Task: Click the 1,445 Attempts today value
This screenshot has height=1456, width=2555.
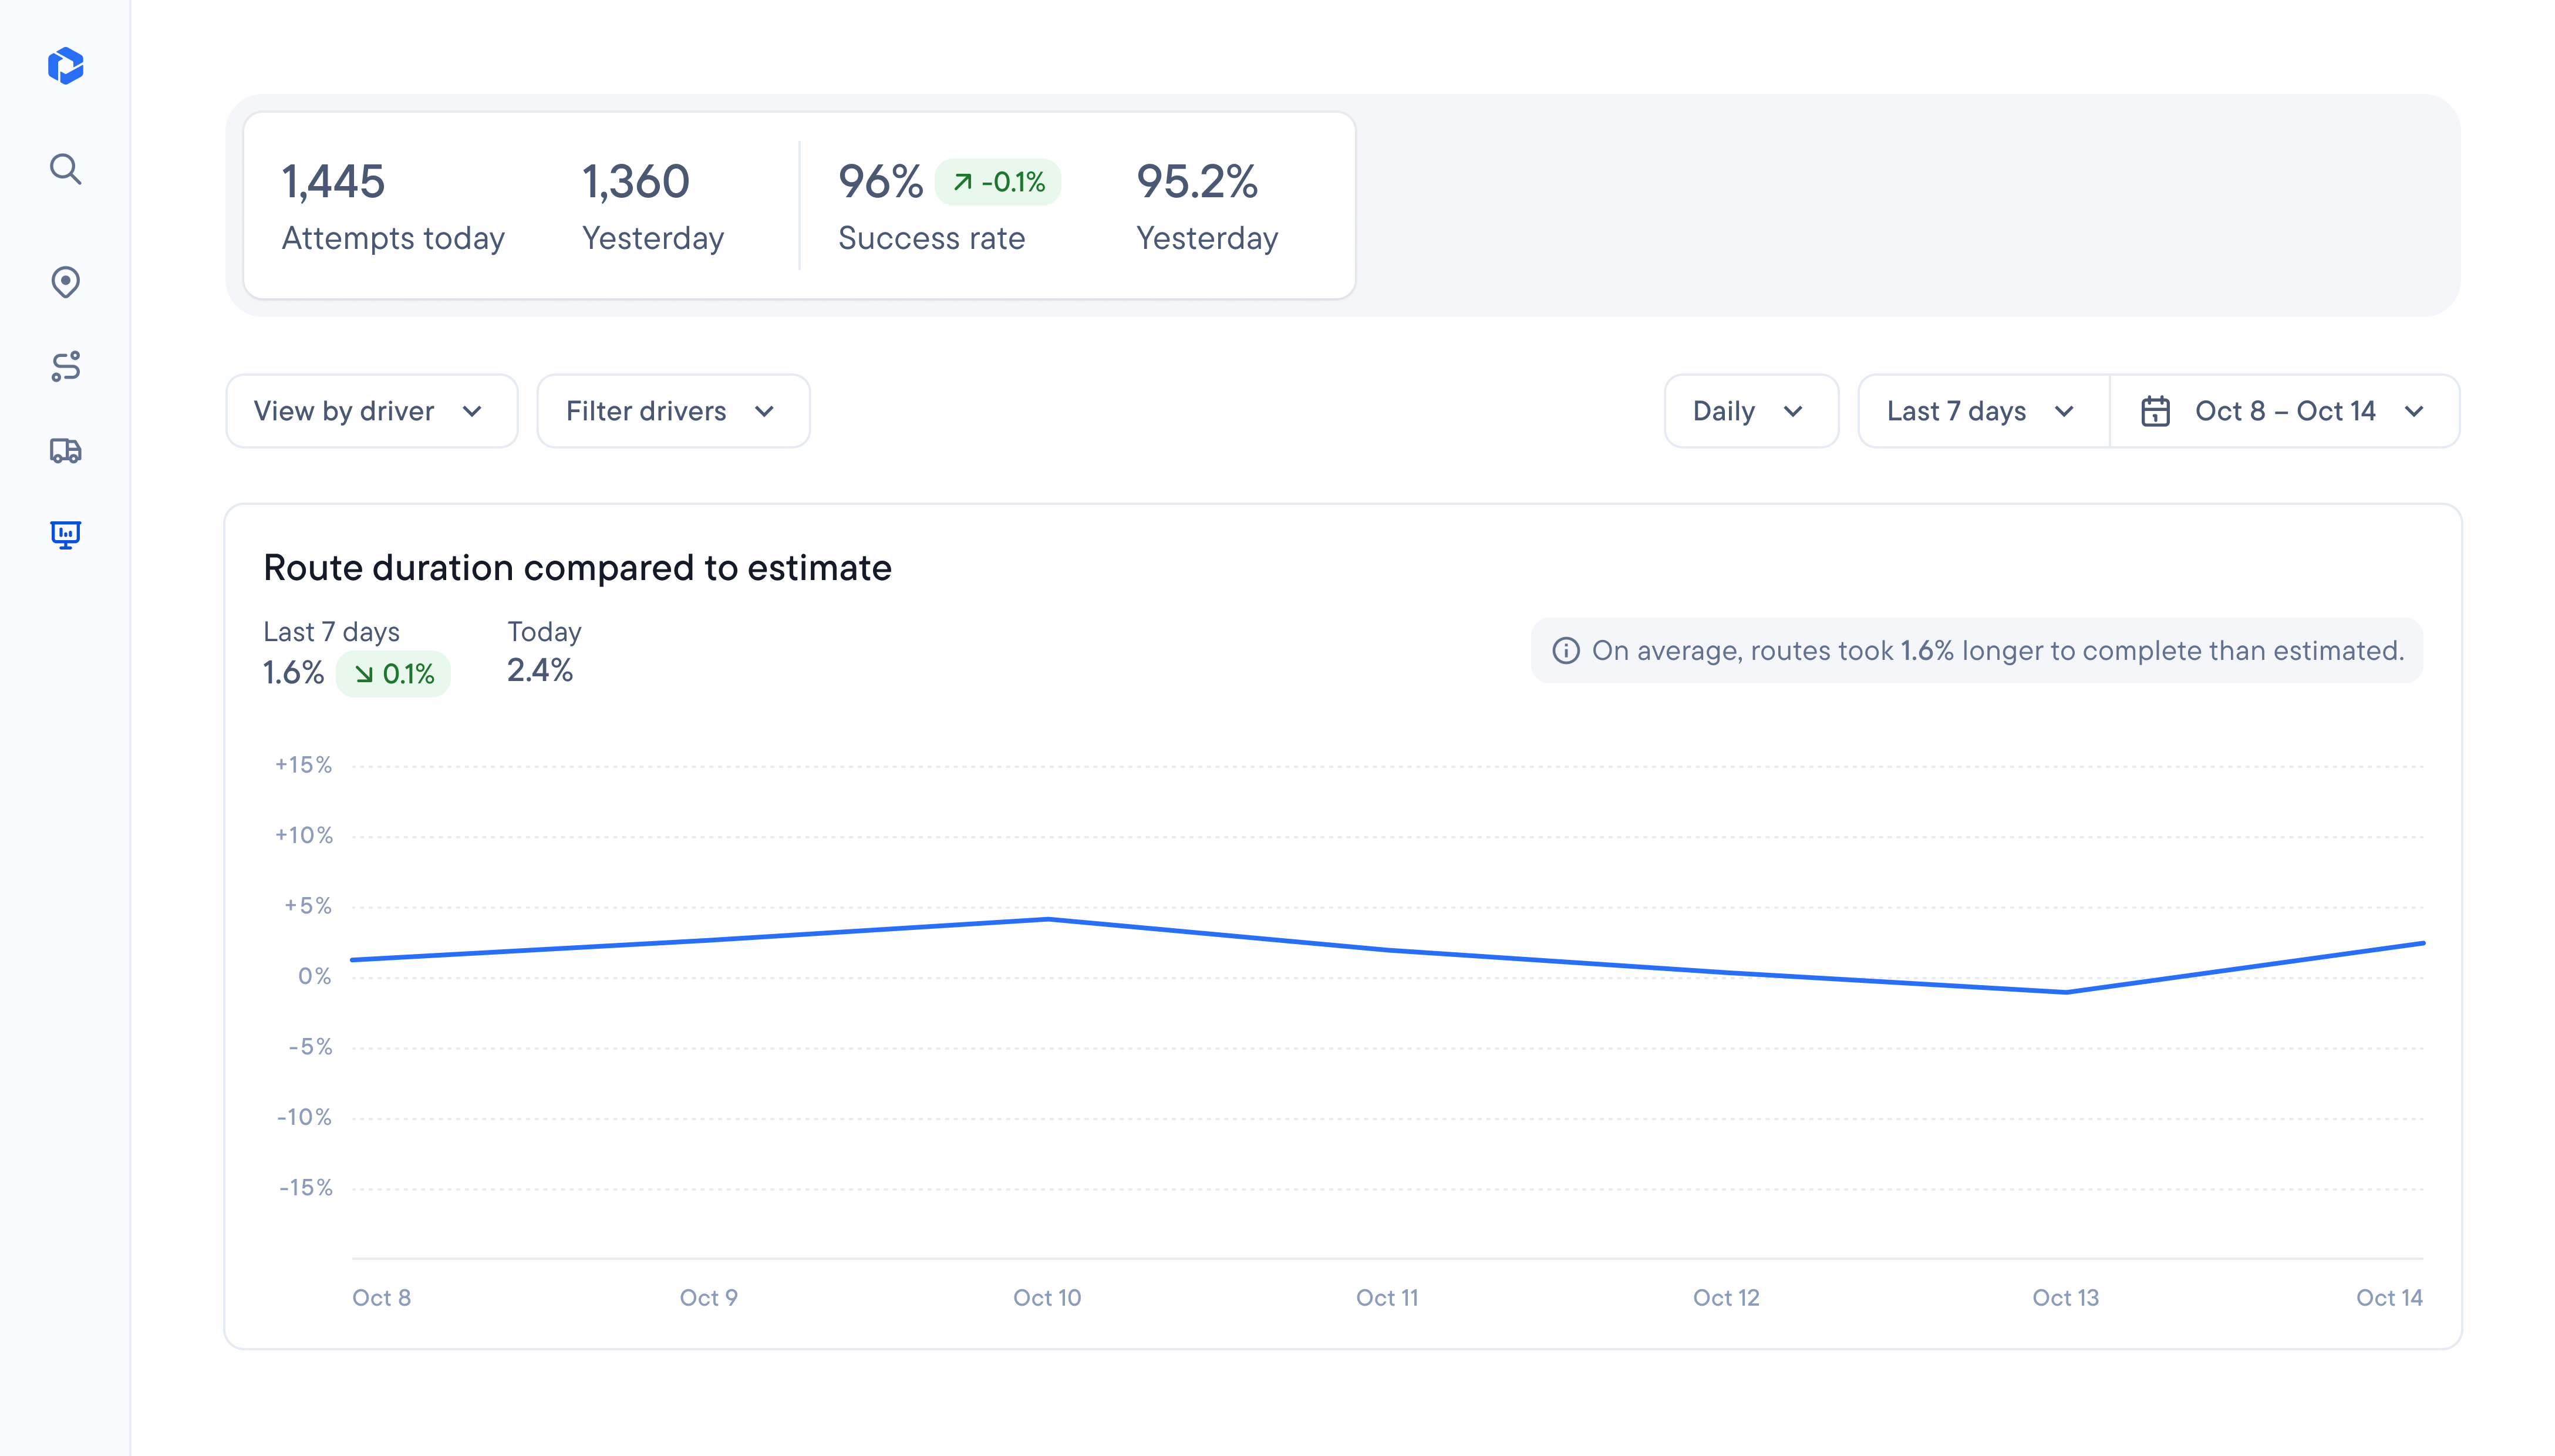Action: coord(333,182)
